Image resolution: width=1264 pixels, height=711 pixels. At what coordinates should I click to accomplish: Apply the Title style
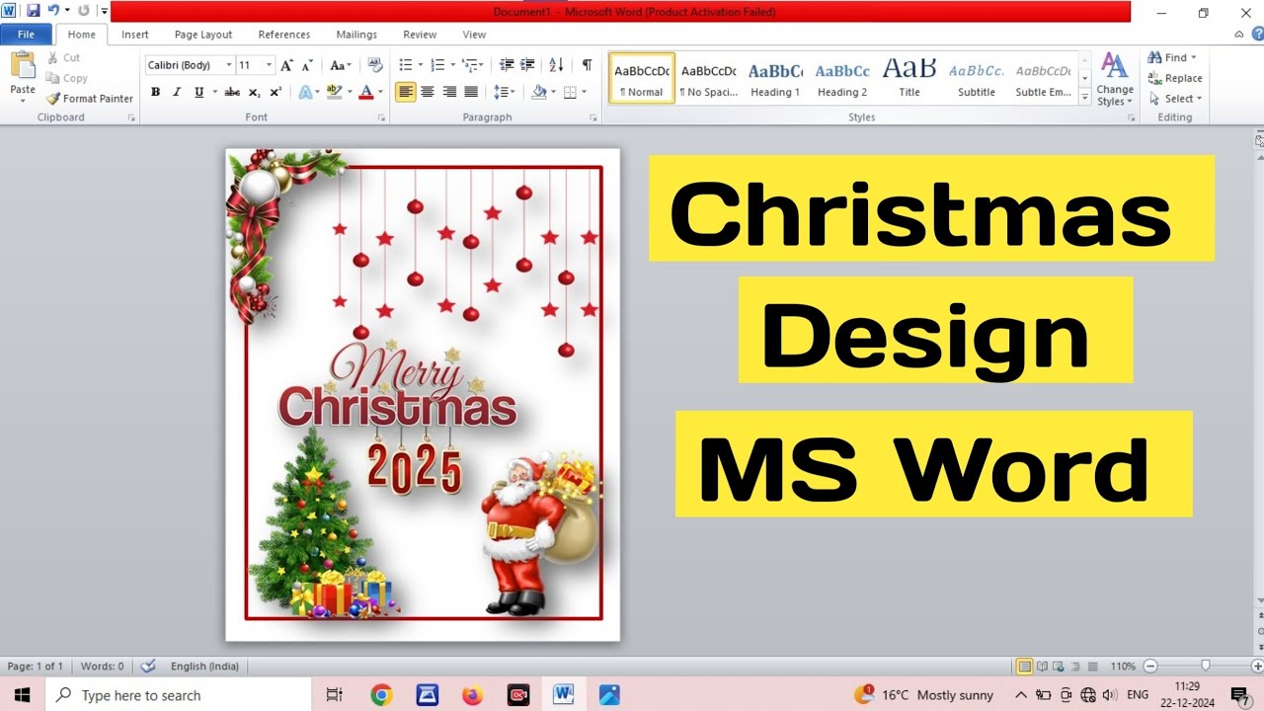pos(909,78)
